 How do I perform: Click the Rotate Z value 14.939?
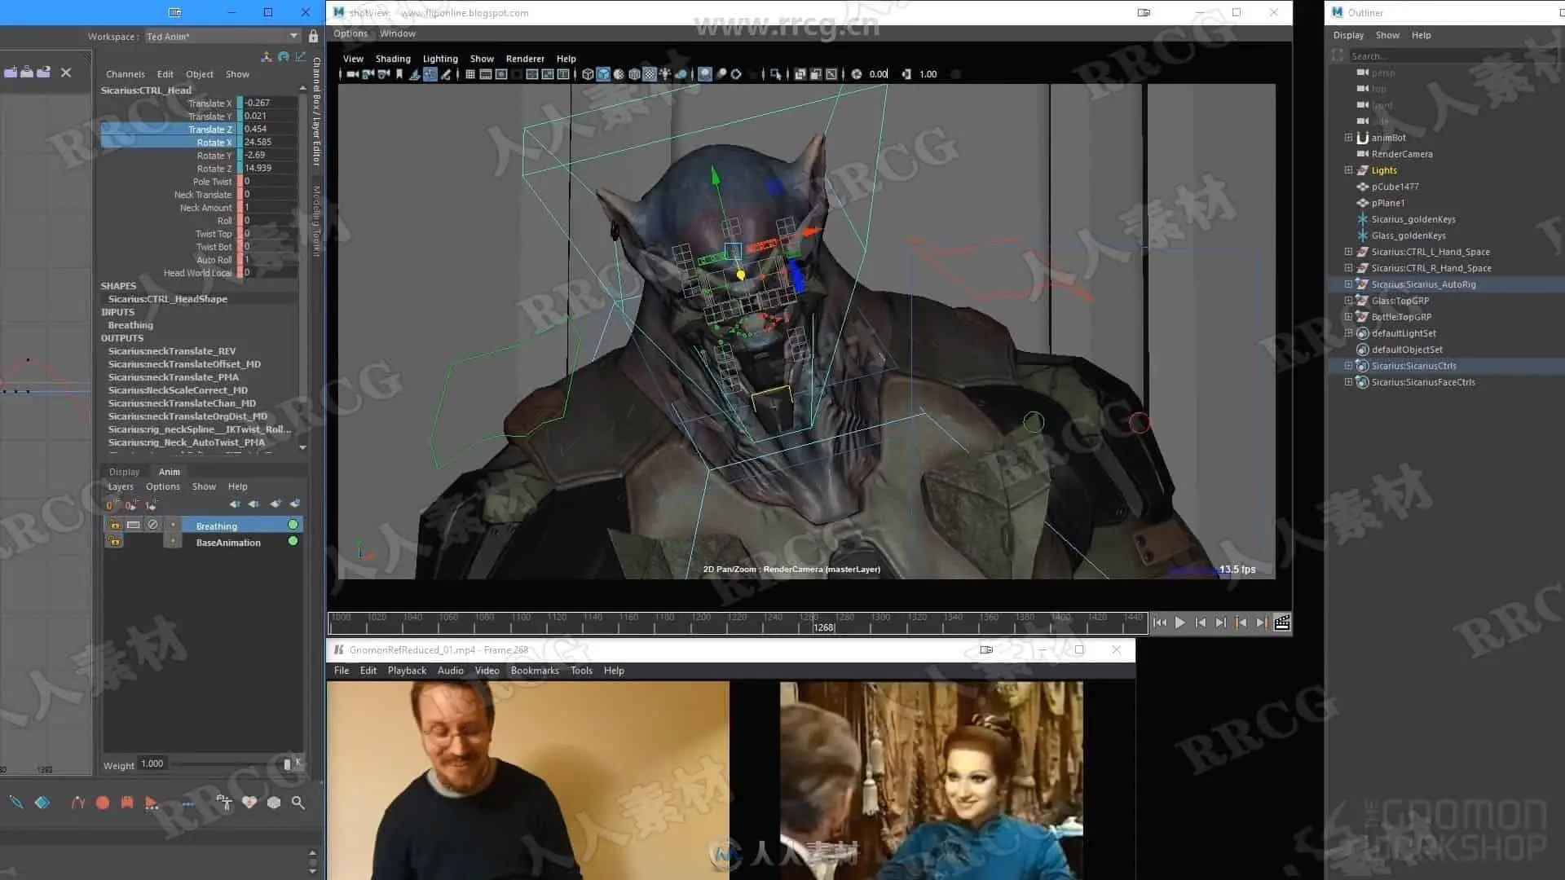click(x=270, y=169)
